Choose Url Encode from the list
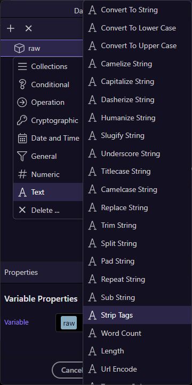The image size is (192, 385). click(138, 369)
